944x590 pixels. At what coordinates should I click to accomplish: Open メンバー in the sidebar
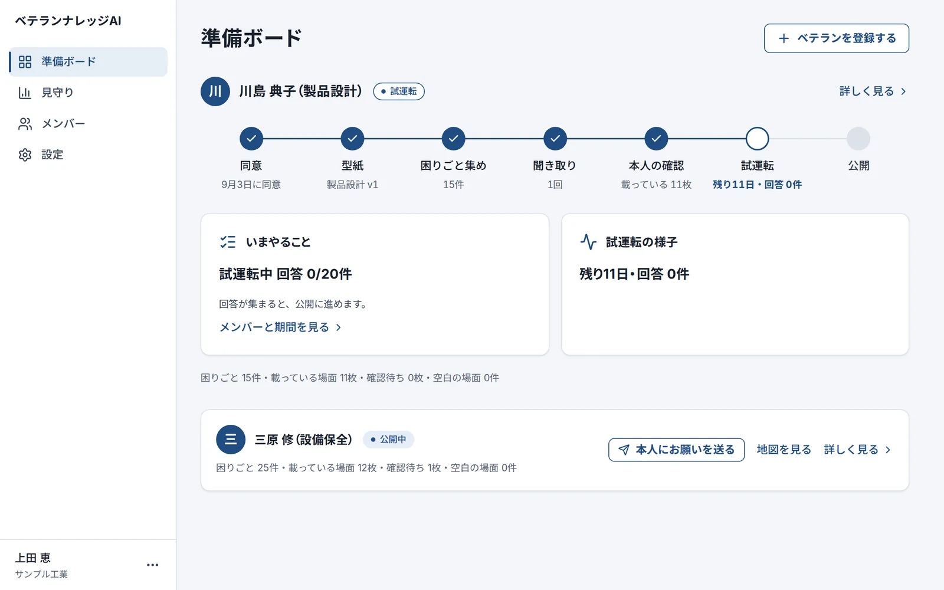[88, 124]
